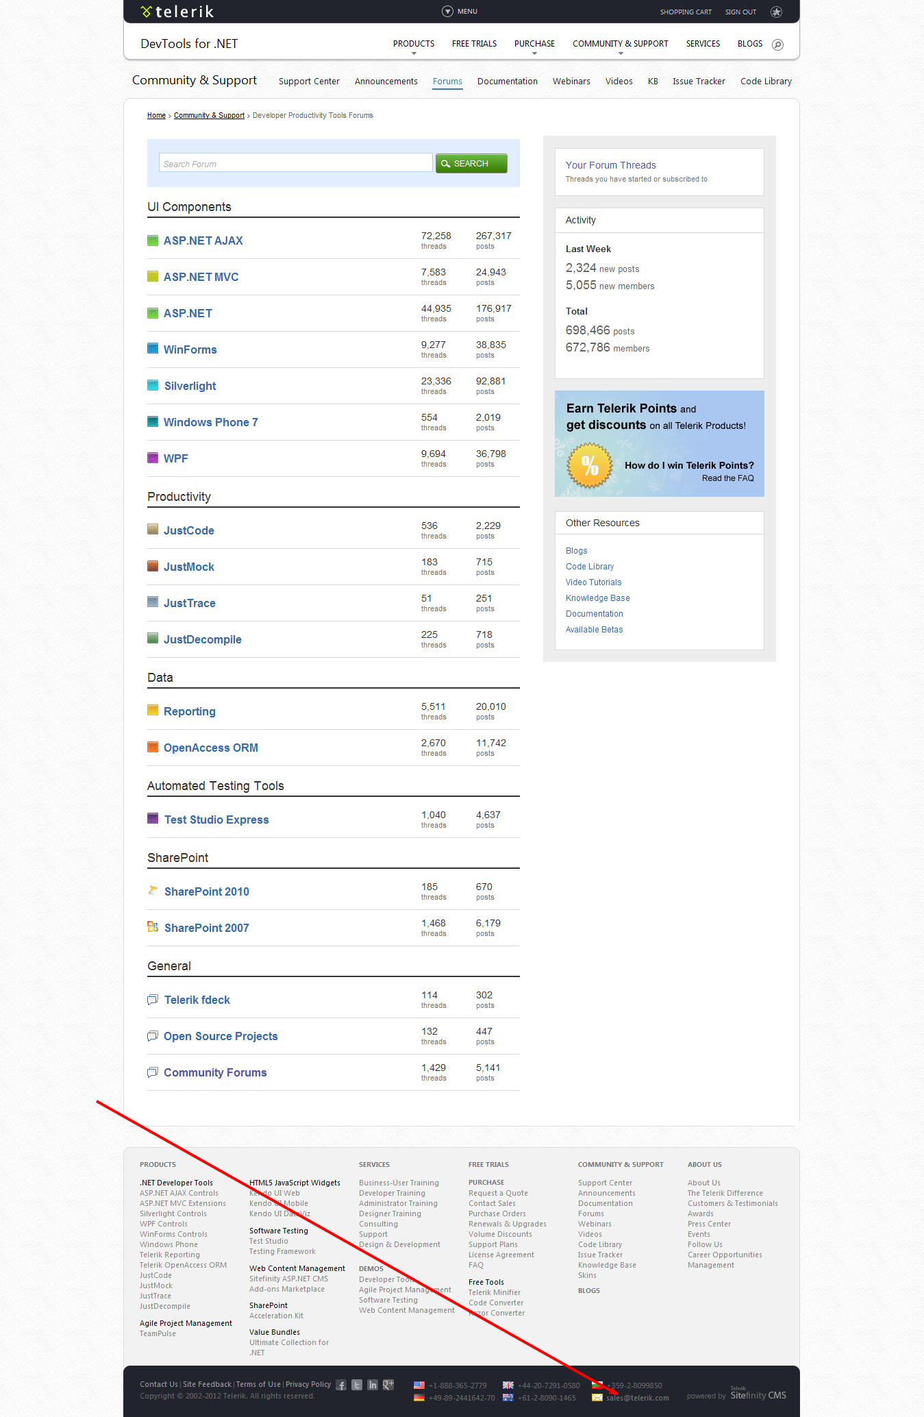Image resolution: width=924 pixels, height=1417 pixels.
Task: Click Site Feedback in the footer
Action: (x=207, y=1384)
